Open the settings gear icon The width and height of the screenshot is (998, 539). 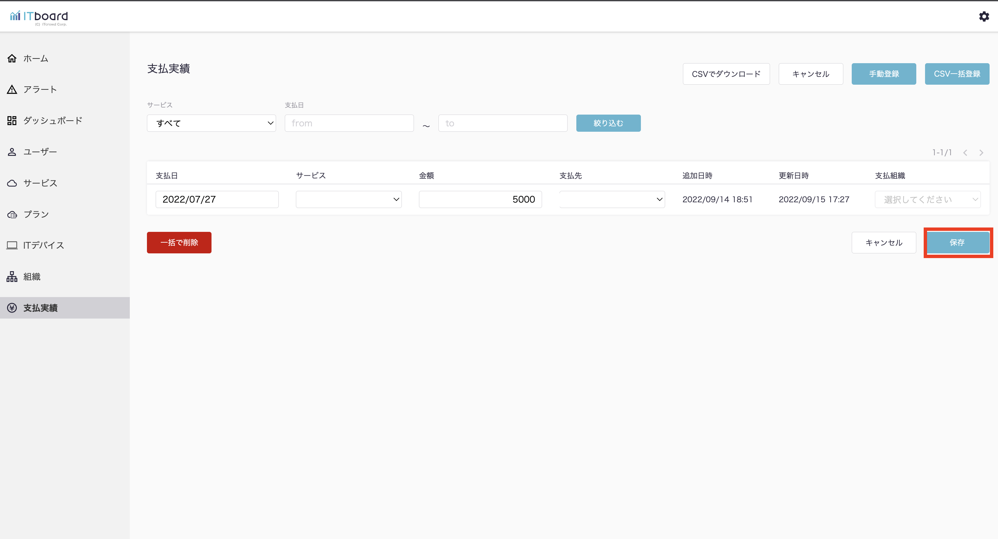coord(984,16)
